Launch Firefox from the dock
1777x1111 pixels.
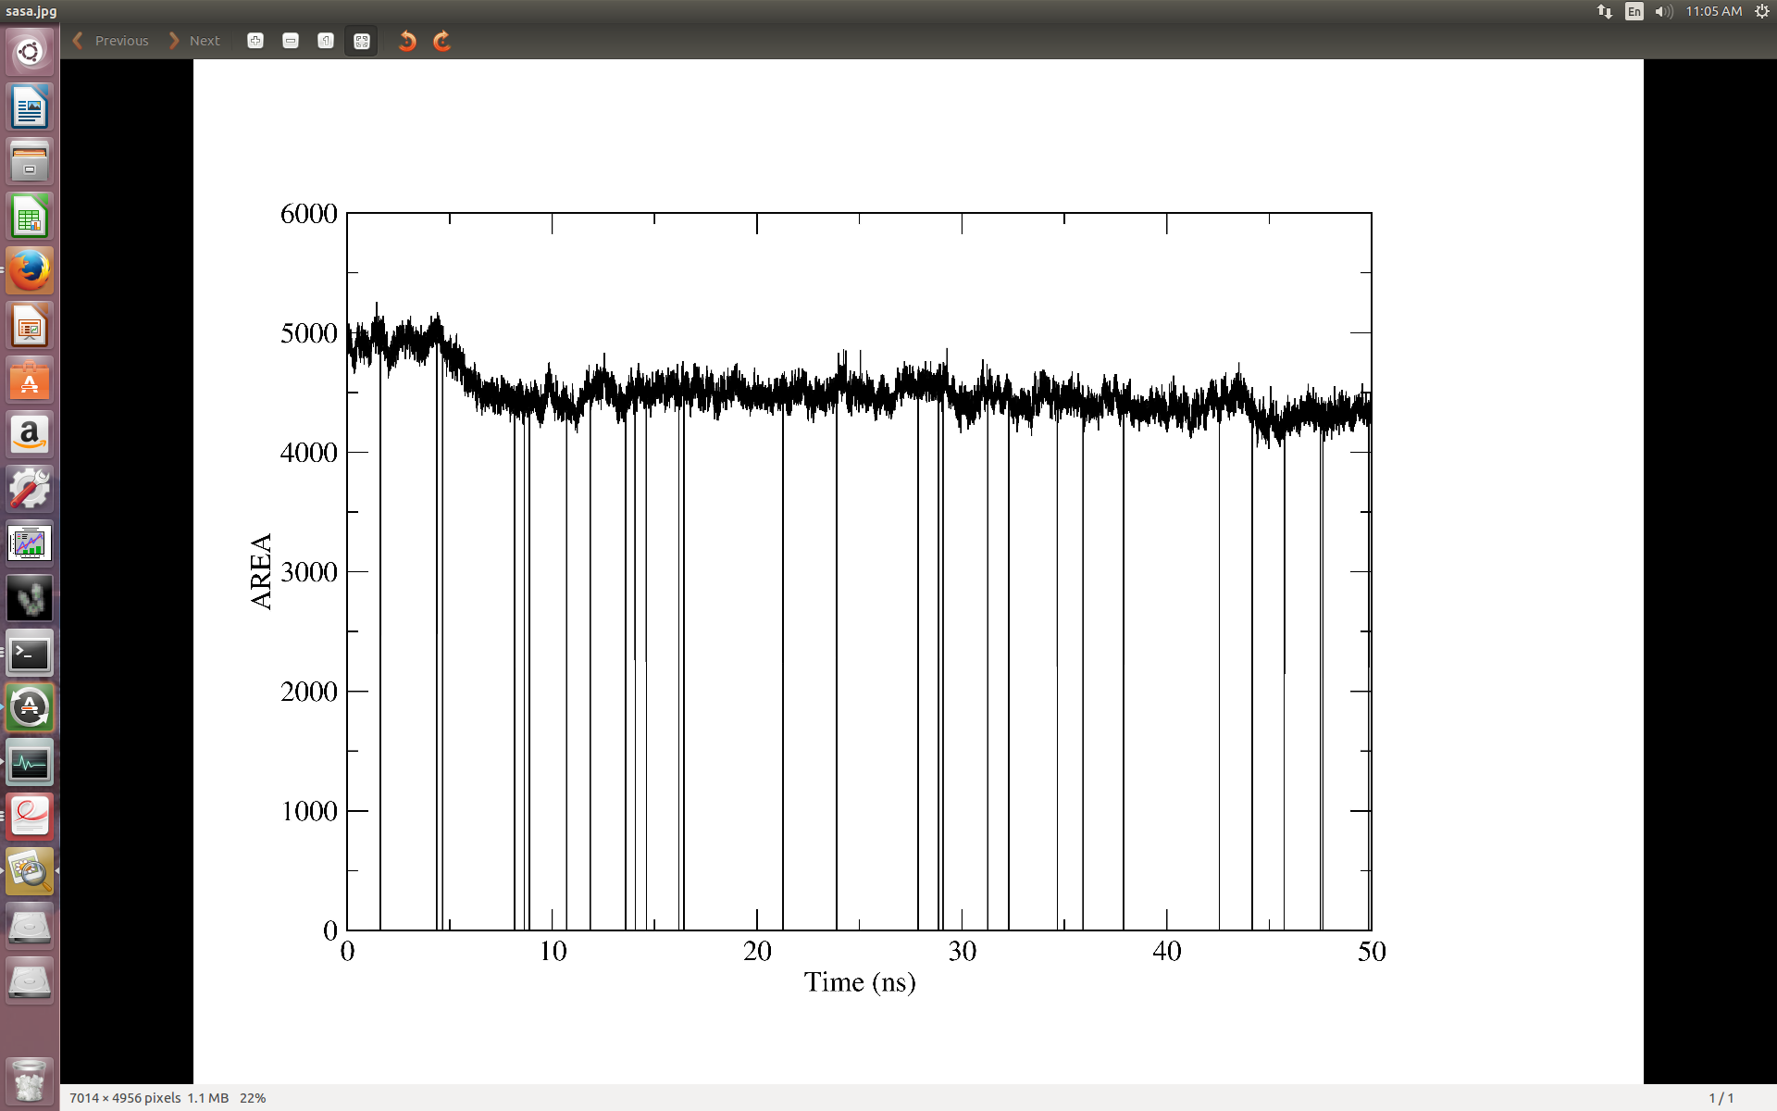pos(30,271)
